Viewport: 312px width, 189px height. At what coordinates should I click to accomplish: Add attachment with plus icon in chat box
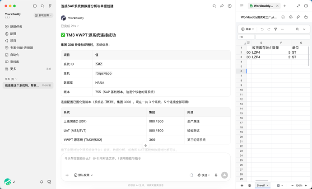click(67, 175)
